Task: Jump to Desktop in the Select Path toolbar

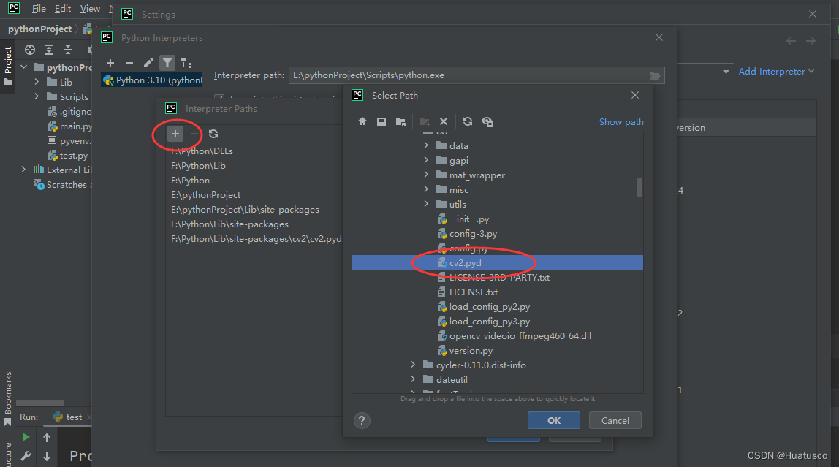Action: pos(381,121)
